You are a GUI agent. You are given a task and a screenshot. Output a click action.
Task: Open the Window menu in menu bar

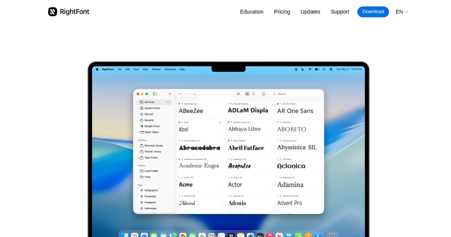coord(156,70)
